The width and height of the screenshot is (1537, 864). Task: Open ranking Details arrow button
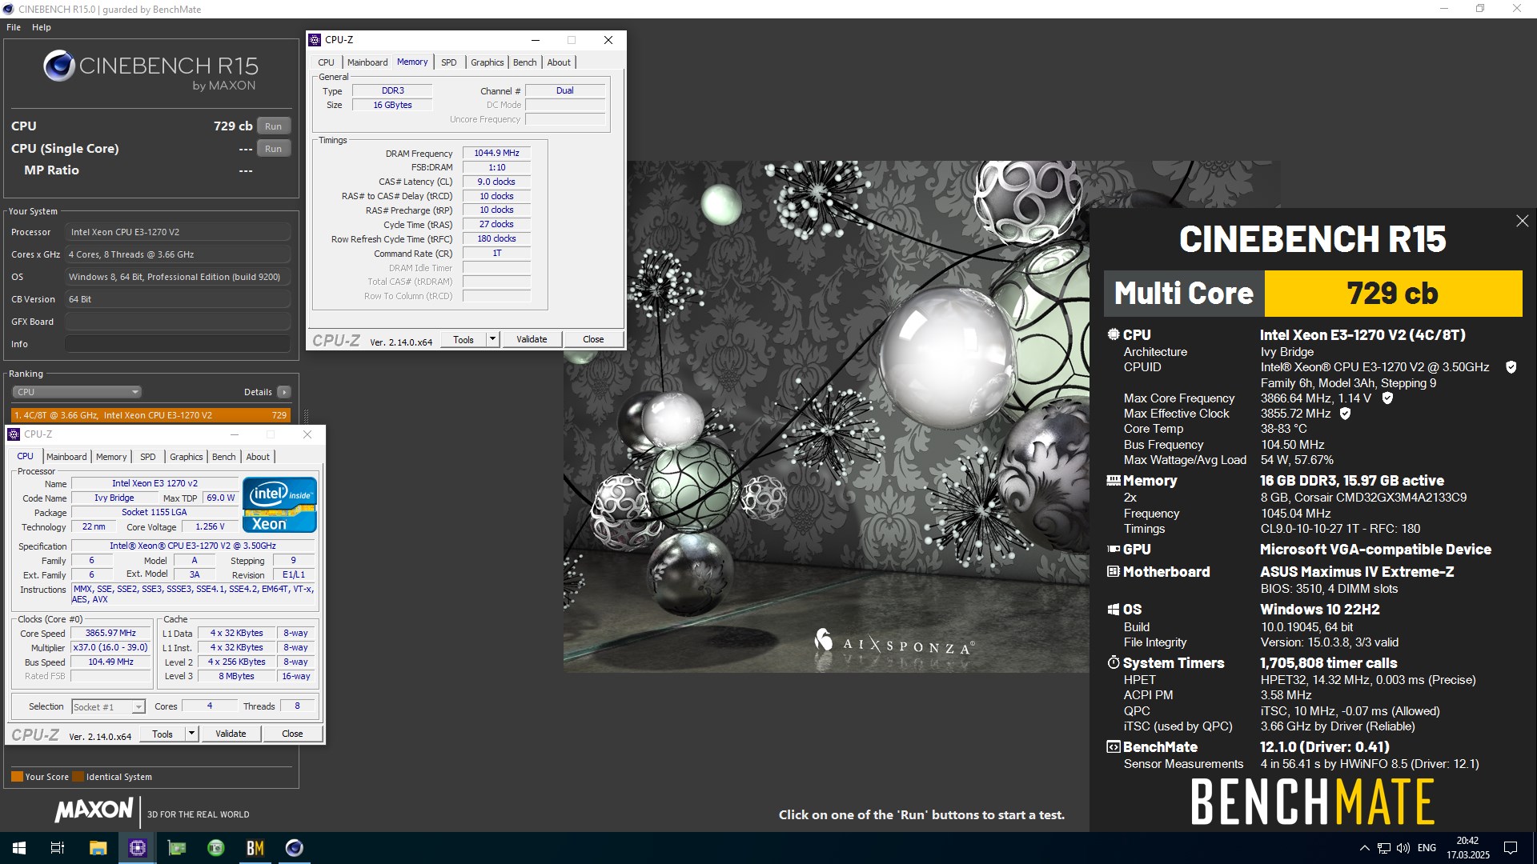[x=284, y=392]
